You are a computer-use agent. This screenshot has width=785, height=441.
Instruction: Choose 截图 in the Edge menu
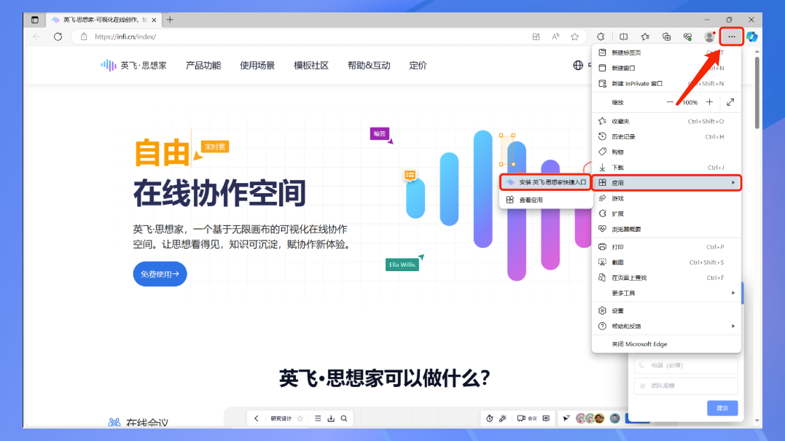[666, 262]
